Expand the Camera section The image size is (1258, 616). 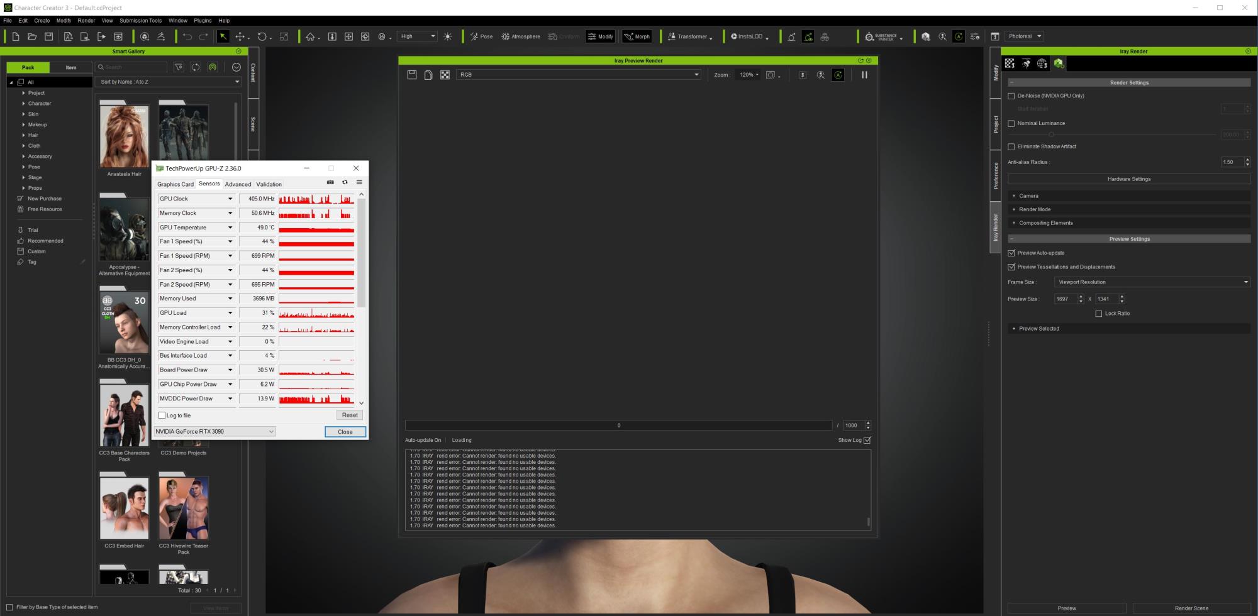coord(1028,196)
